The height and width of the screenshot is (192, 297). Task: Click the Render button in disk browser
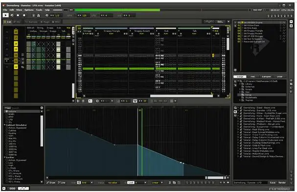(x=282, y=183)
